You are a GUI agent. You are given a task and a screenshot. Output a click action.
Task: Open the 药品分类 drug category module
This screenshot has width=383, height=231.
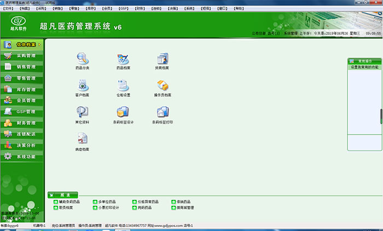click(82, 61)
